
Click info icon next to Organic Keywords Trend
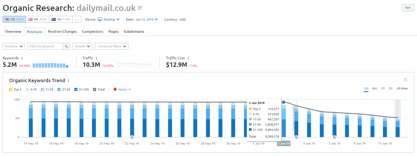(68, 81)
